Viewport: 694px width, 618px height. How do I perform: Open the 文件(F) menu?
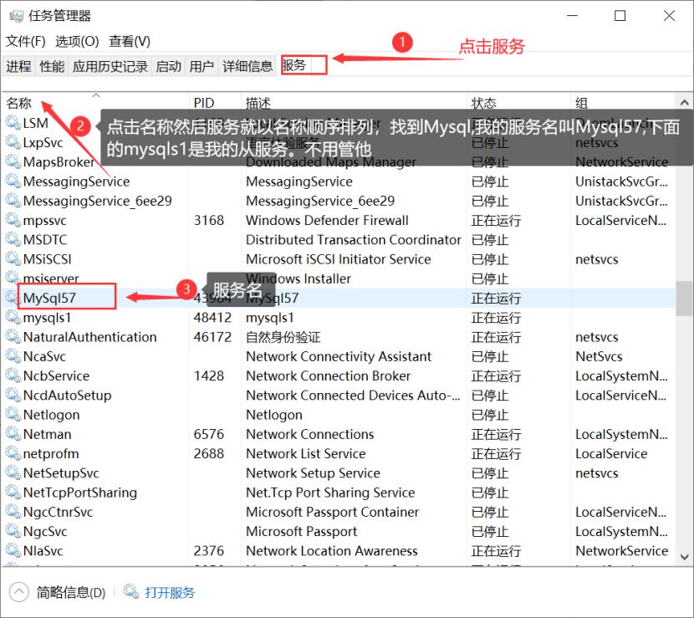point(26,42)
